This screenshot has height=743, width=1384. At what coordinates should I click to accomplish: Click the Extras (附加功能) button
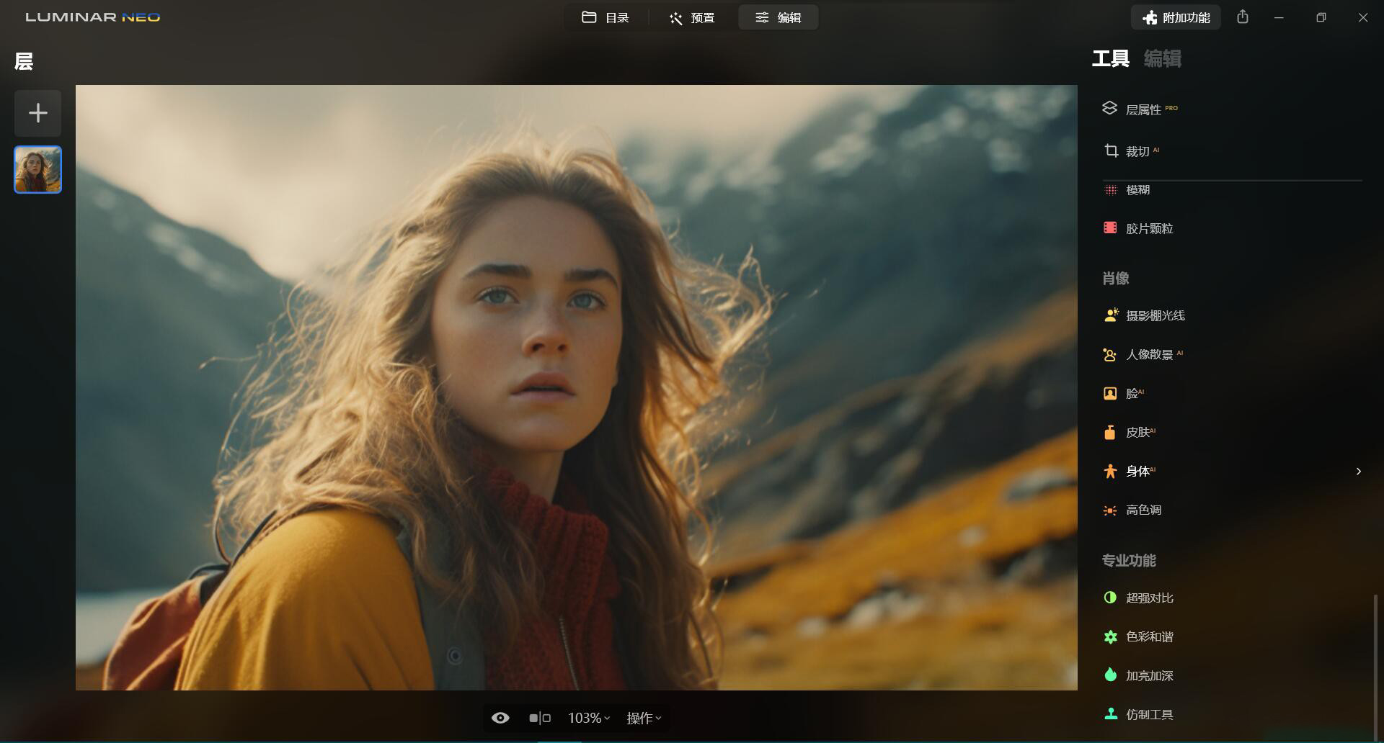1176,17
